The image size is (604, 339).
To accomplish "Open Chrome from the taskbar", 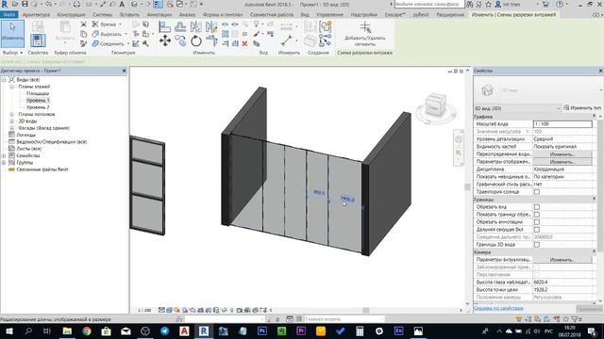I will 86,331.
